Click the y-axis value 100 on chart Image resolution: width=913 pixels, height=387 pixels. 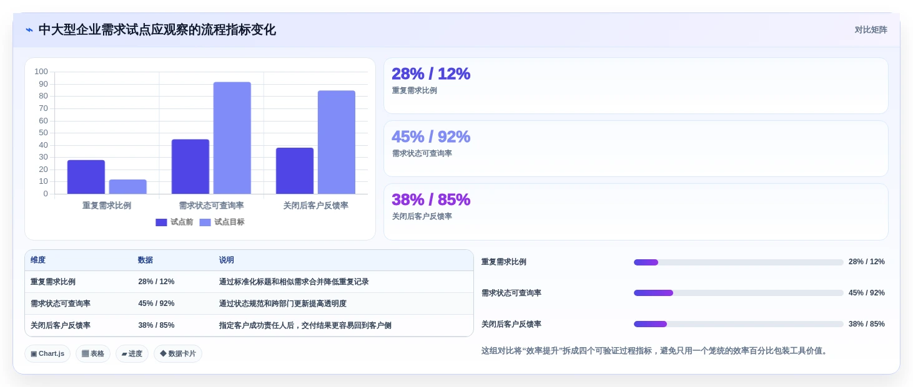(41, 72)
